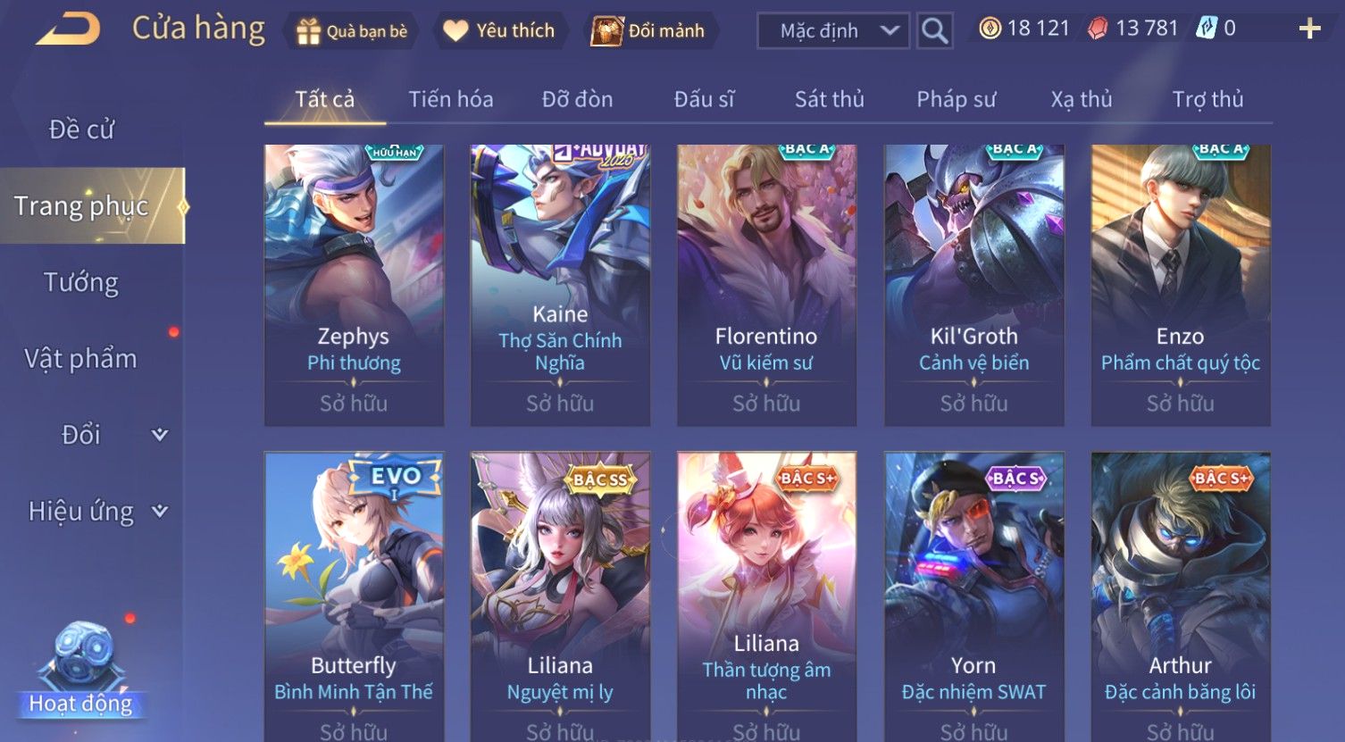Open the Đổi mảnh chest icon
1345x742 pixels.
606,31
